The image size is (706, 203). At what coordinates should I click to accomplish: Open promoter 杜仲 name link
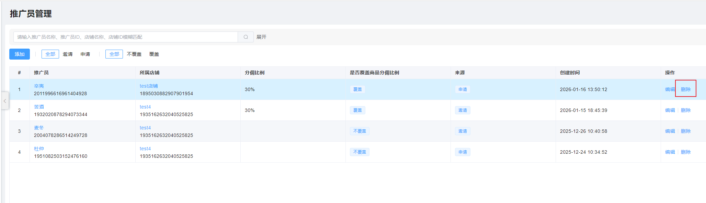tap(39, 149)
